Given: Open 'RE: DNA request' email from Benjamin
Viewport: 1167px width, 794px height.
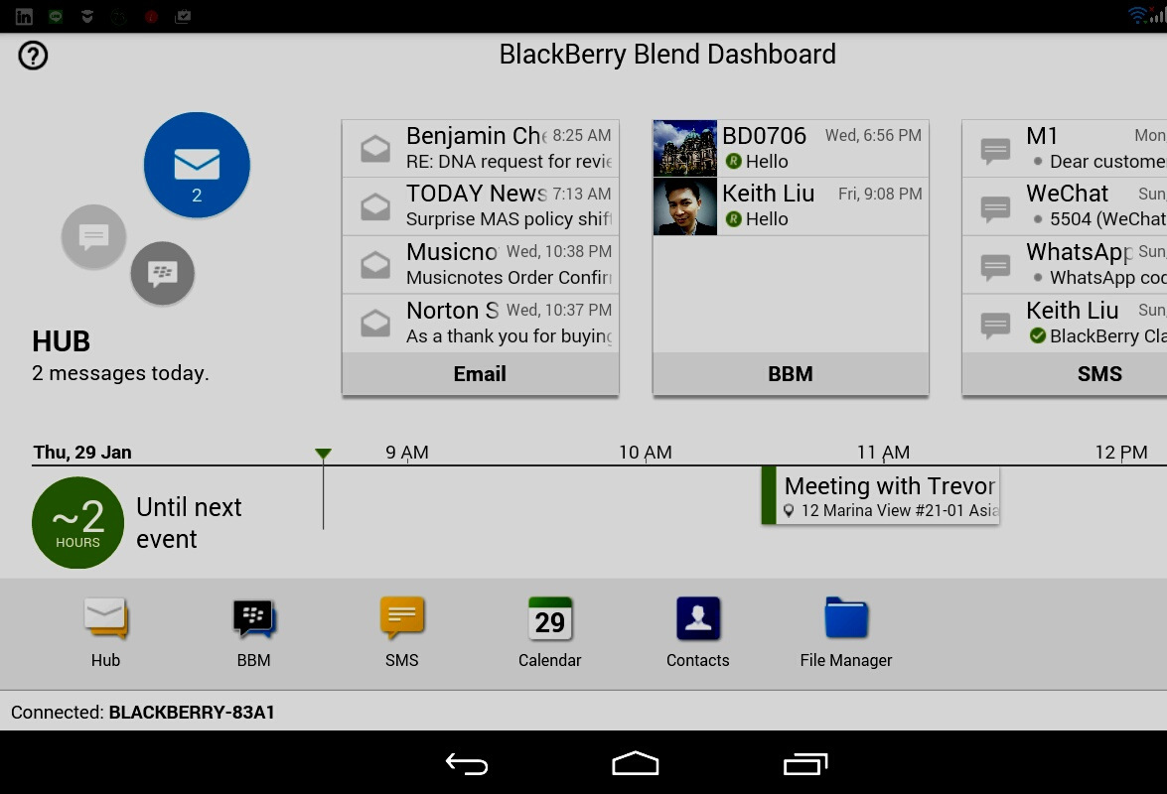Looking at the screenshot, I should (480, 148).
